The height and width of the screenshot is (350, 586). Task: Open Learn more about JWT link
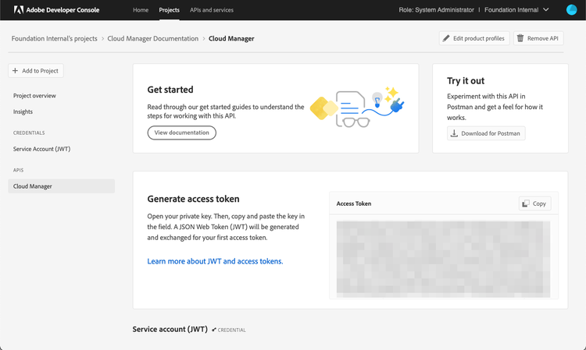(216, 261)
